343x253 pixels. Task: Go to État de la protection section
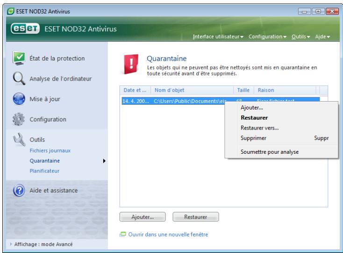[57, 58]
